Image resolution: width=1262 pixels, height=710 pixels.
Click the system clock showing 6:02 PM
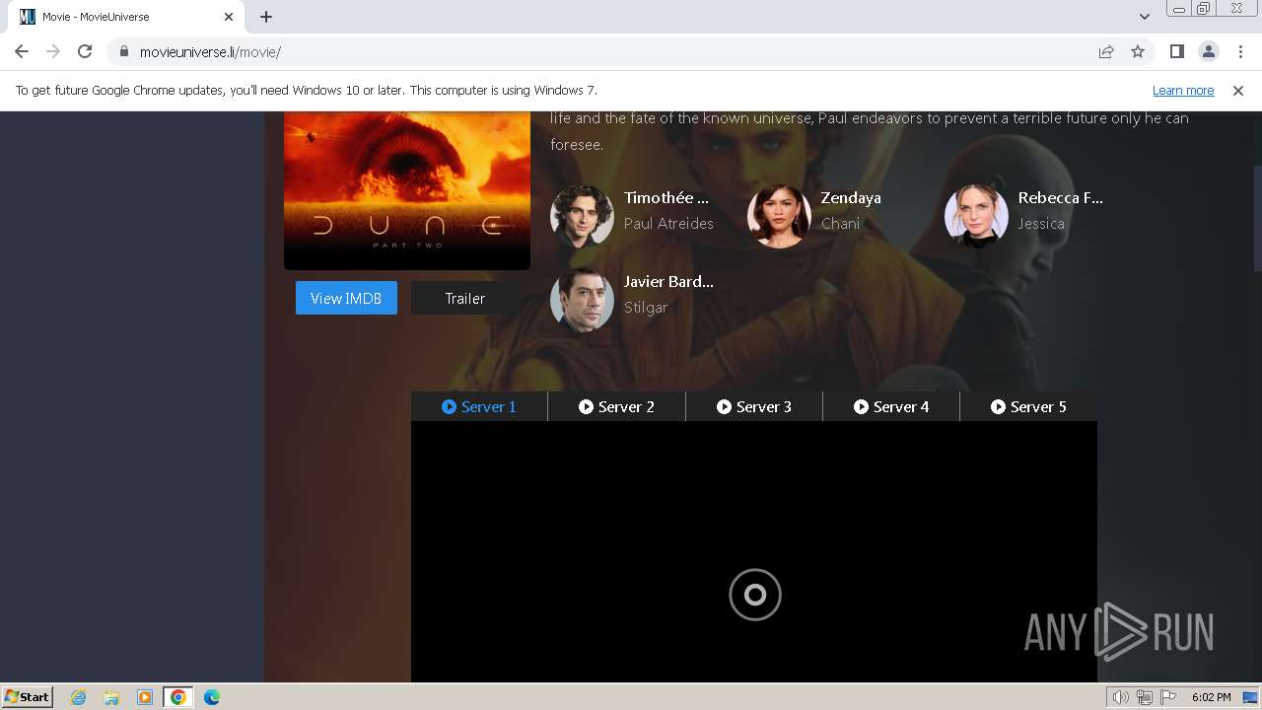tap(1211, 697)
